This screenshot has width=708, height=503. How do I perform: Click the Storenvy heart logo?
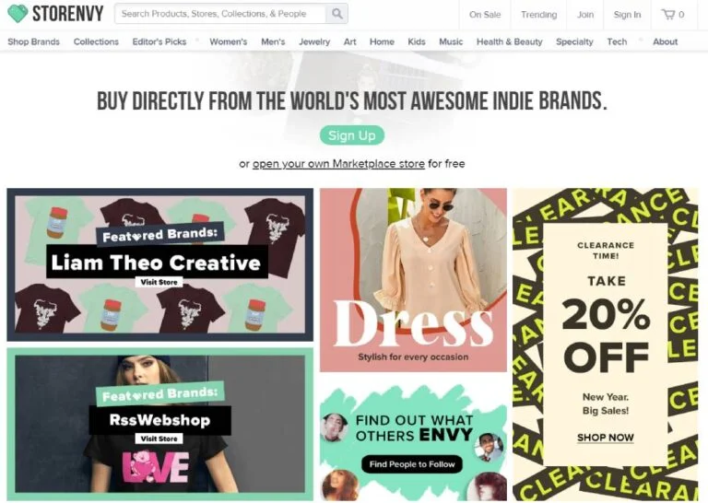tap(18, 14)
